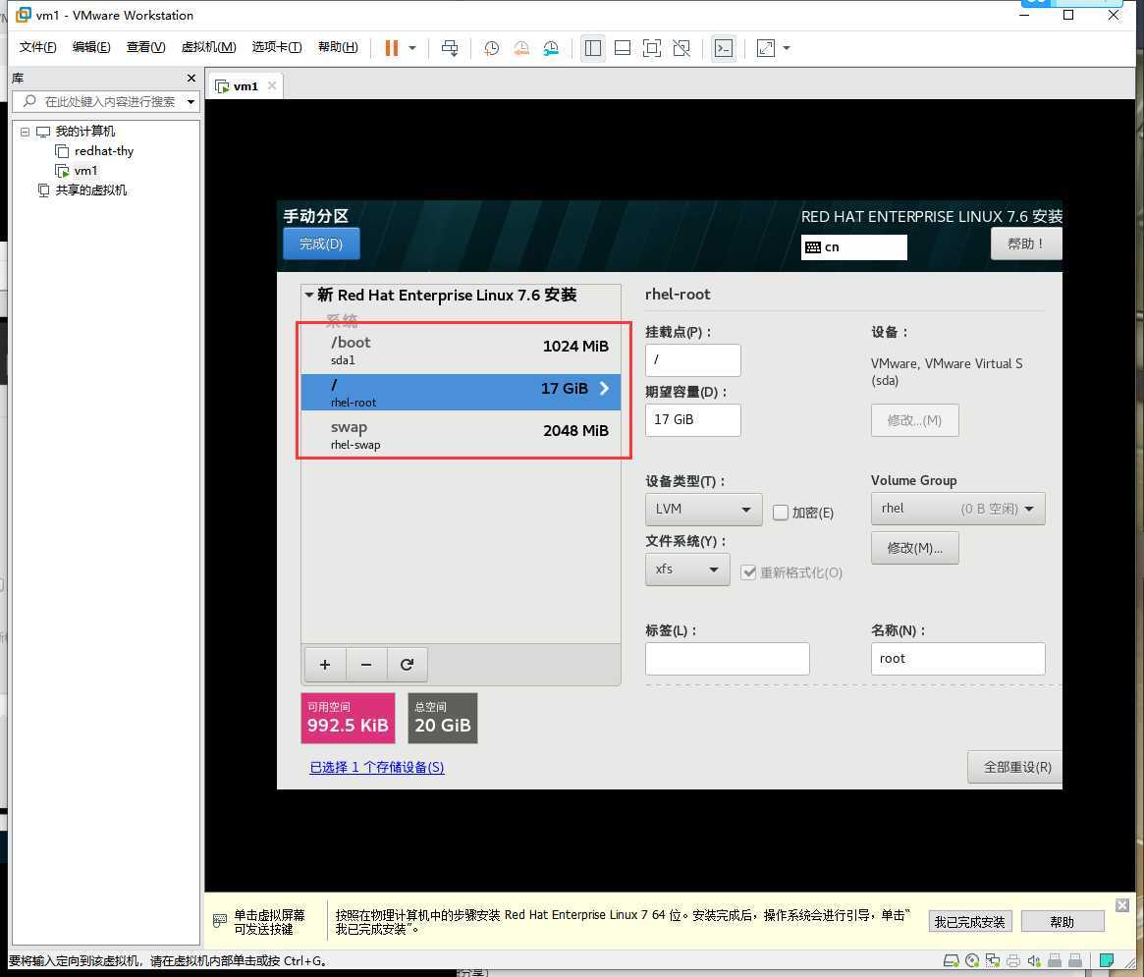The height and width of the screenshot is (977, 1144).
Task: Open the xfs file system dropdown
Action: tap(686, 570)
